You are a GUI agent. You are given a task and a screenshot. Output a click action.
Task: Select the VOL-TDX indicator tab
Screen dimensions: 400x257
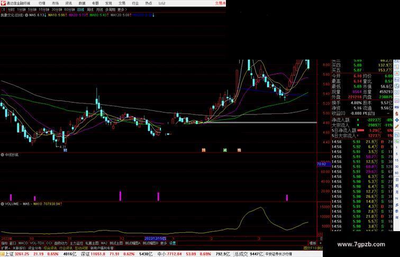[x=37, y=243]
